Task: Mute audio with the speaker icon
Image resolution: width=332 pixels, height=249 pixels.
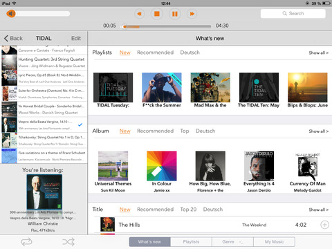Action: [x=11, y=14]
